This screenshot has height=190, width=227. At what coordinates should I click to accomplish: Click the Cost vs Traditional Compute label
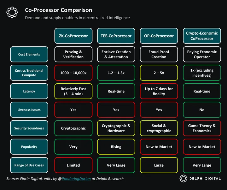pyautogui.click(x=29, y=73)
